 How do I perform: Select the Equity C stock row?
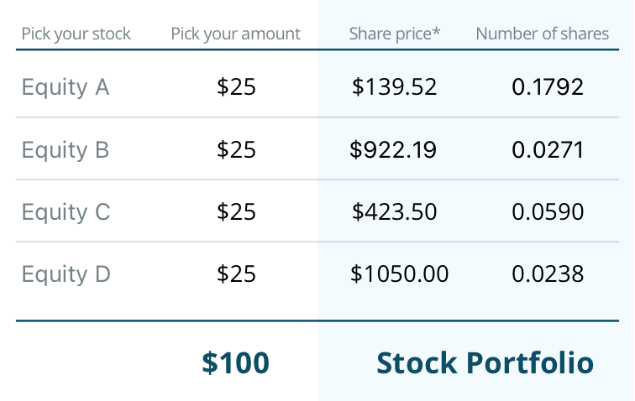point(66,211)
